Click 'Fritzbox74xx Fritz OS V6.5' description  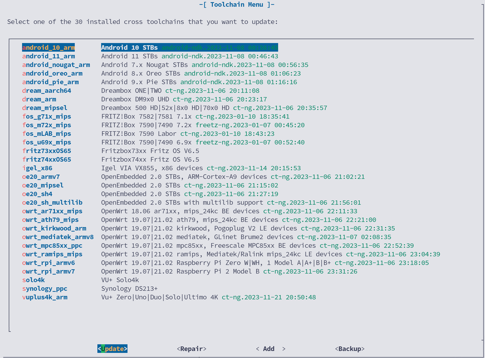tap(150, 159)
